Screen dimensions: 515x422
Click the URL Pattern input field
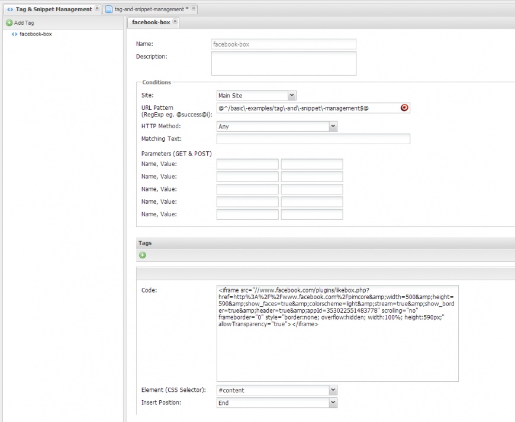(x=307, y=108)
